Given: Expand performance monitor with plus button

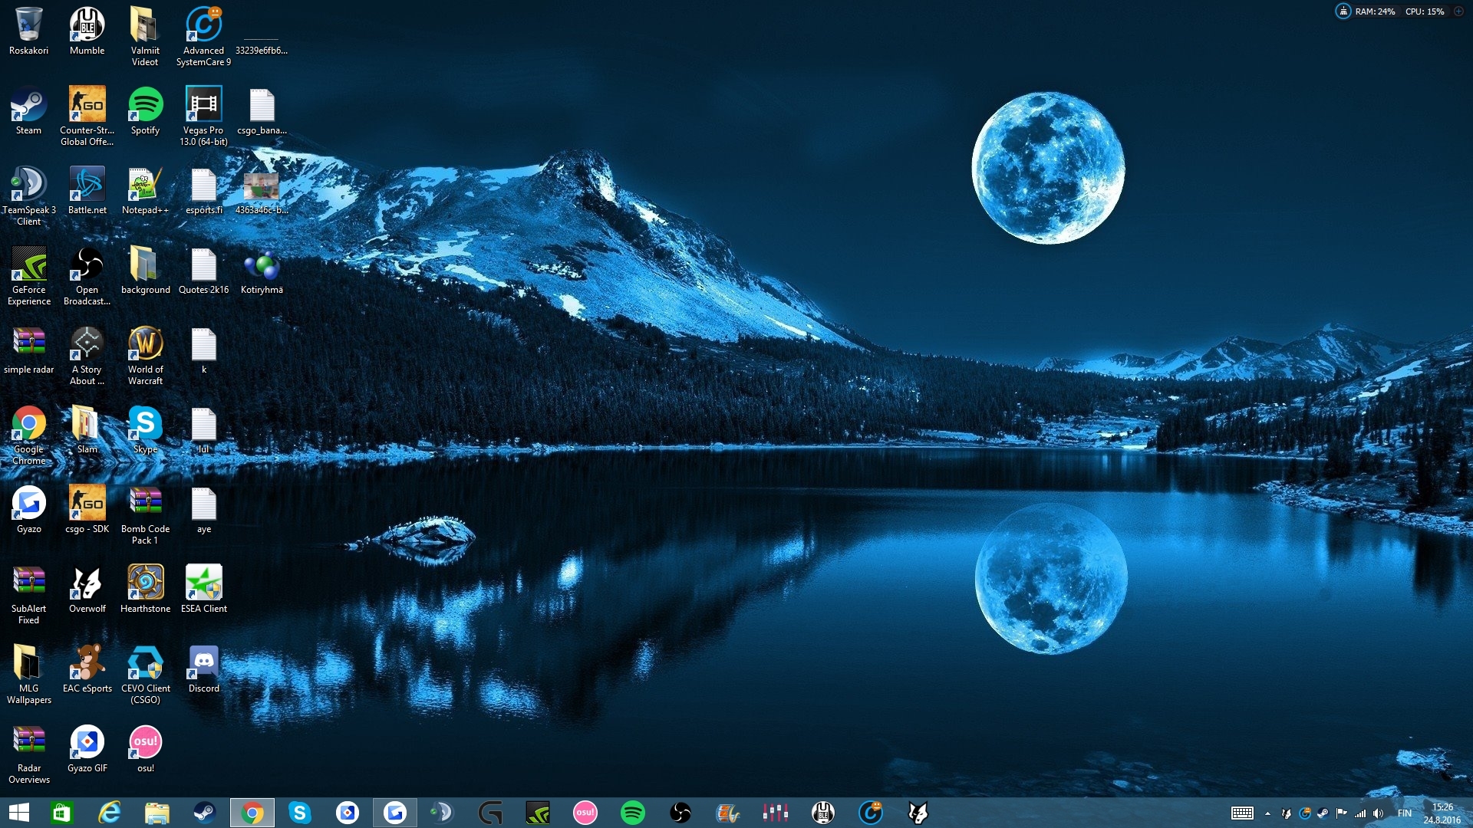Looking at the screenshot, I should pos(1458,11).
